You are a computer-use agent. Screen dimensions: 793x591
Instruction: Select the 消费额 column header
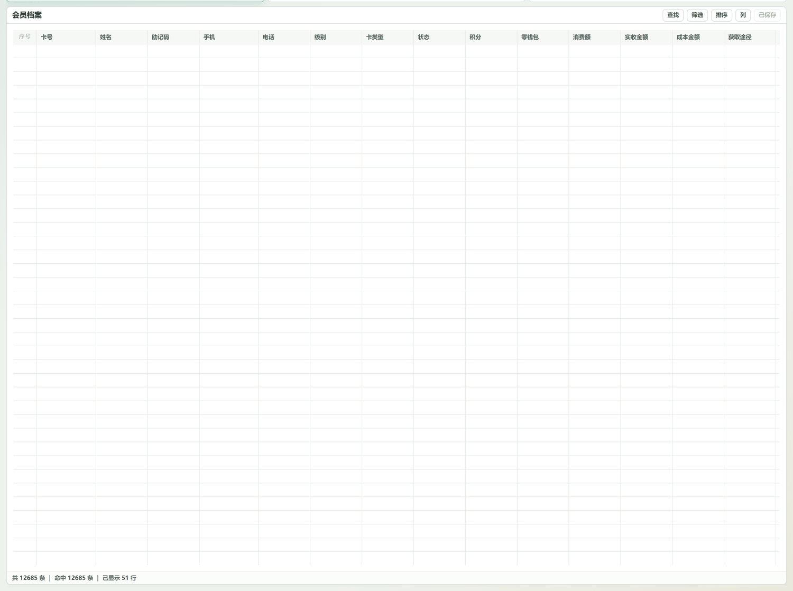[x=595, y=37]
